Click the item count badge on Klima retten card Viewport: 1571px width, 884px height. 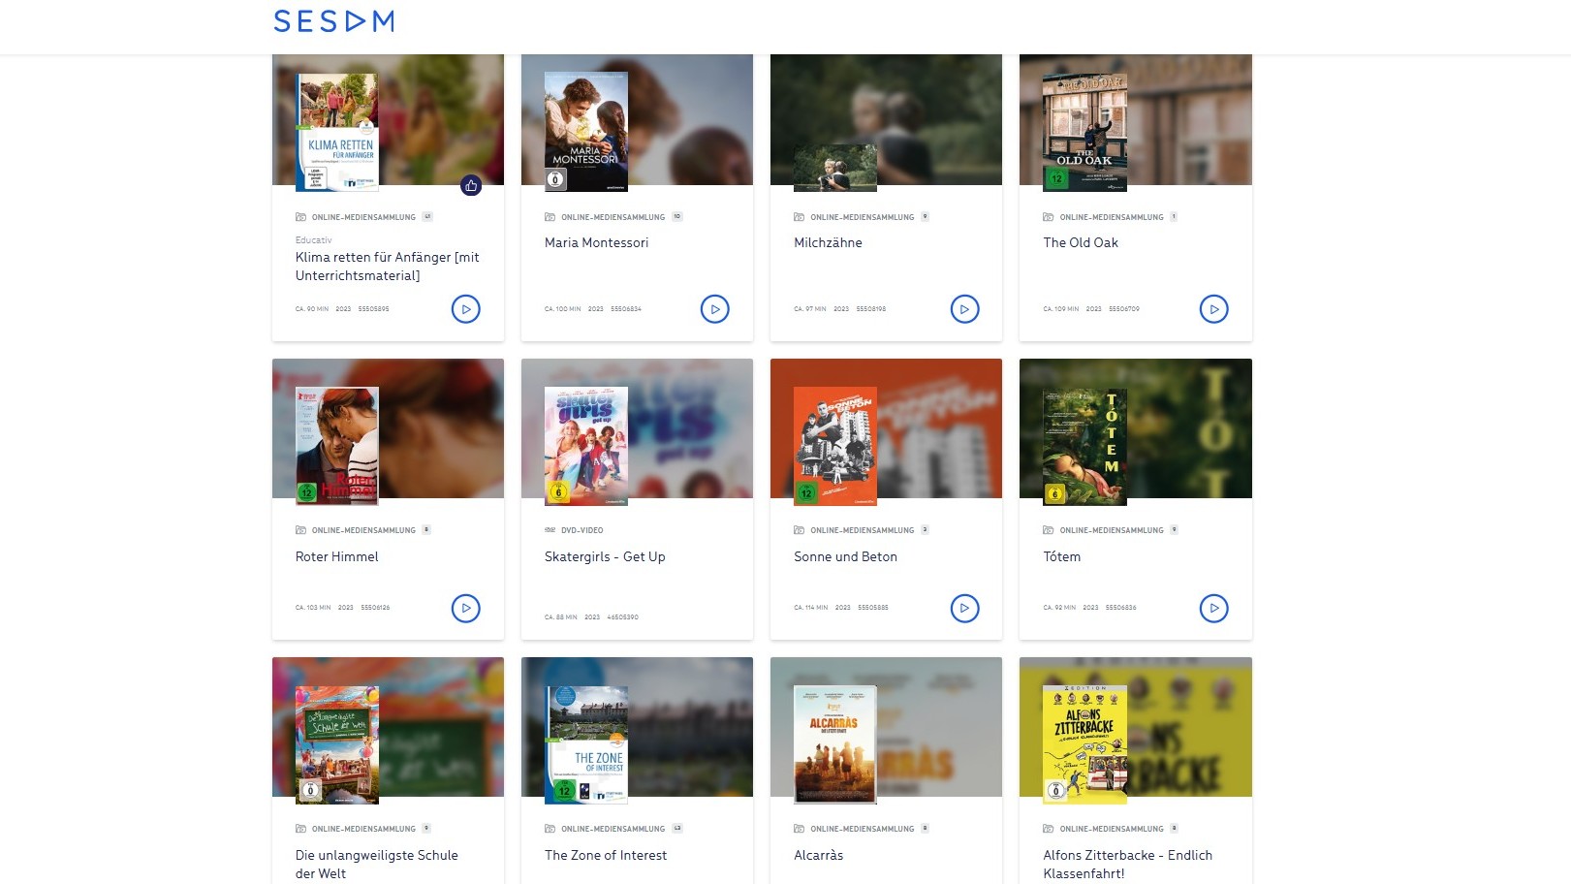[427, 217]
